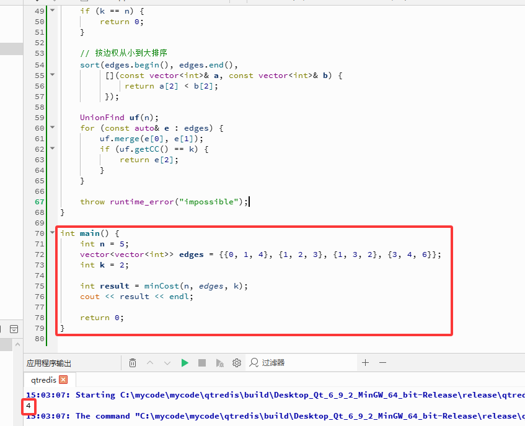Viewport: 525px width, 426px height.
Task: Open output pane settings gear
Action: tap(237, 363)
